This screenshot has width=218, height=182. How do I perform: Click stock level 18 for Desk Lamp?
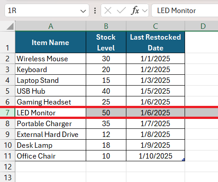click(x=106, y=145)
